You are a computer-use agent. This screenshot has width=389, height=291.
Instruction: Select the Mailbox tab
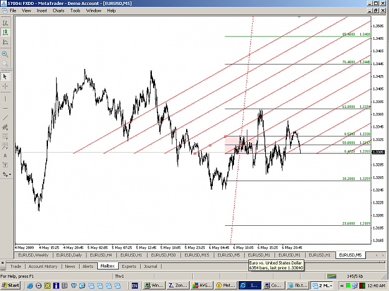[108, 266]
